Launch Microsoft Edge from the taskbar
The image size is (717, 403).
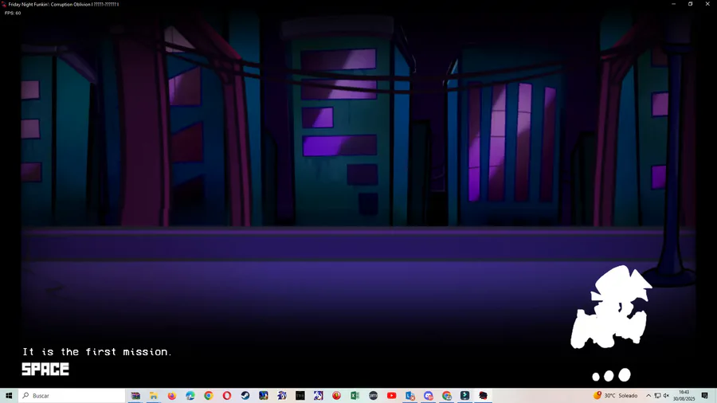click(x=190, y=396)
